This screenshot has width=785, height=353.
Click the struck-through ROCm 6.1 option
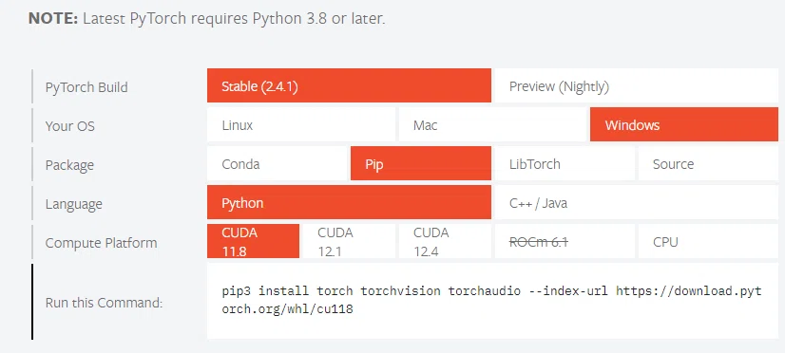click(565, 241)
